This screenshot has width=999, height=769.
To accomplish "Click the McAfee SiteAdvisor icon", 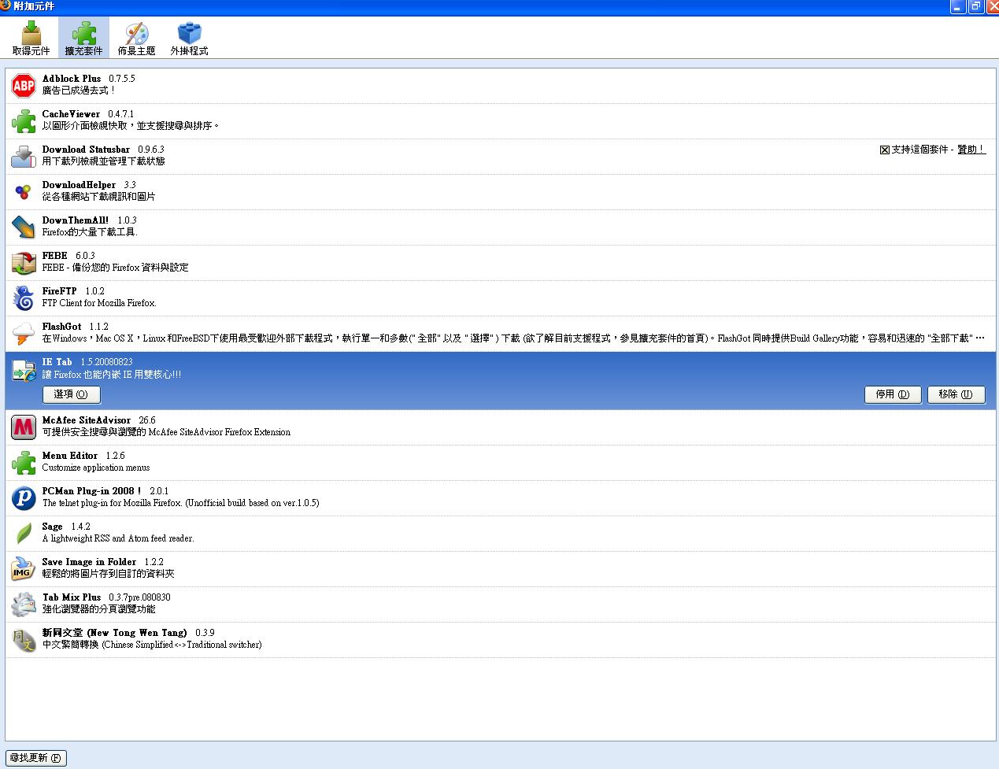I will (24, 427).
